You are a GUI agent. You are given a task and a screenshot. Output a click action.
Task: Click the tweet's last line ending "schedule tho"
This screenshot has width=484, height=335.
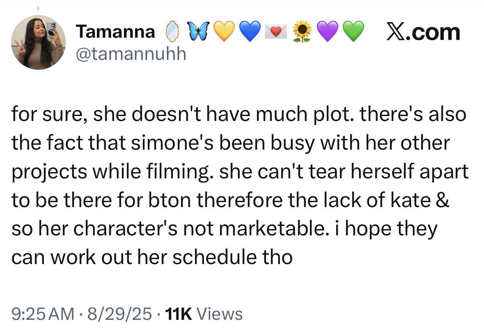pos(152,258)
